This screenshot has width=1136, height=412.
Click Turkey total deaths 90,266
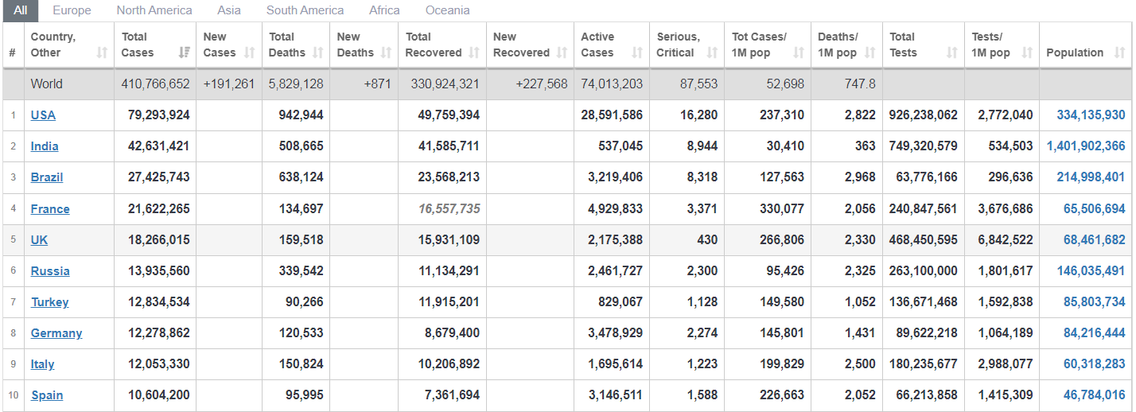(x=305, y=302)
